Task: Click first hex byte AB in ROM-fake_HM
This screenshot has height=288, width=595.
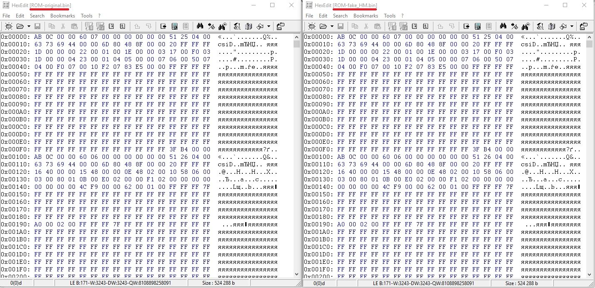Action: [x=341, y=37]
